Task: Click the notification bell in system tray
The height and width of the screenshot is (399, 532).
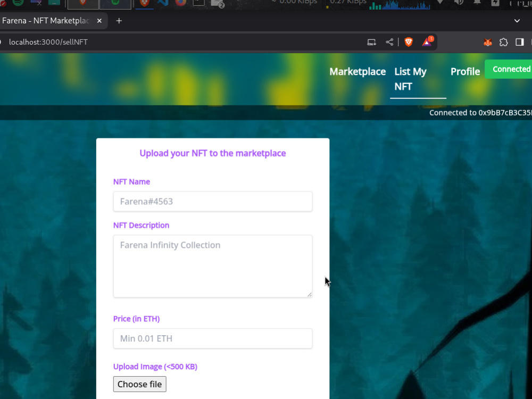Action: point(477,2)
